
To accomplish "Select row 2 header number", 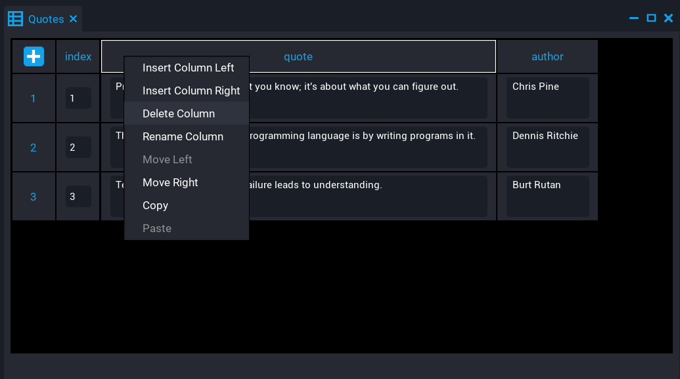I will click(34, 148).
